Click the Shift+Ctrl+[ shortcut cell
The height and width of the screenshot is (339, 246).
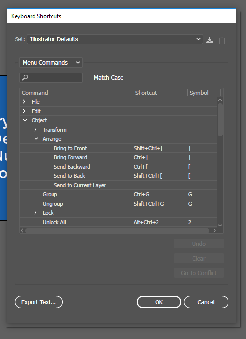tap(148, 176)
